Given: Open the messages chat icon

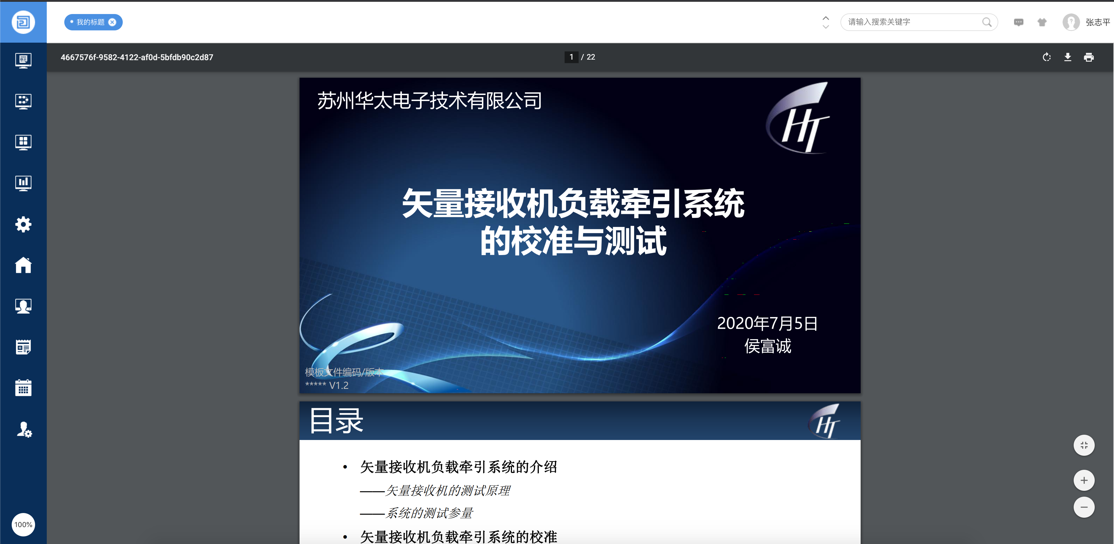Looking at the screenshot, I should (1018, 22).
